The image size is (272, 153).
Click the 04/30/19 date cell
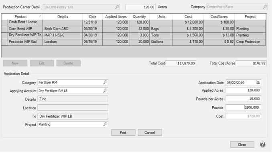pyautogui.click(x=93, y=36)
